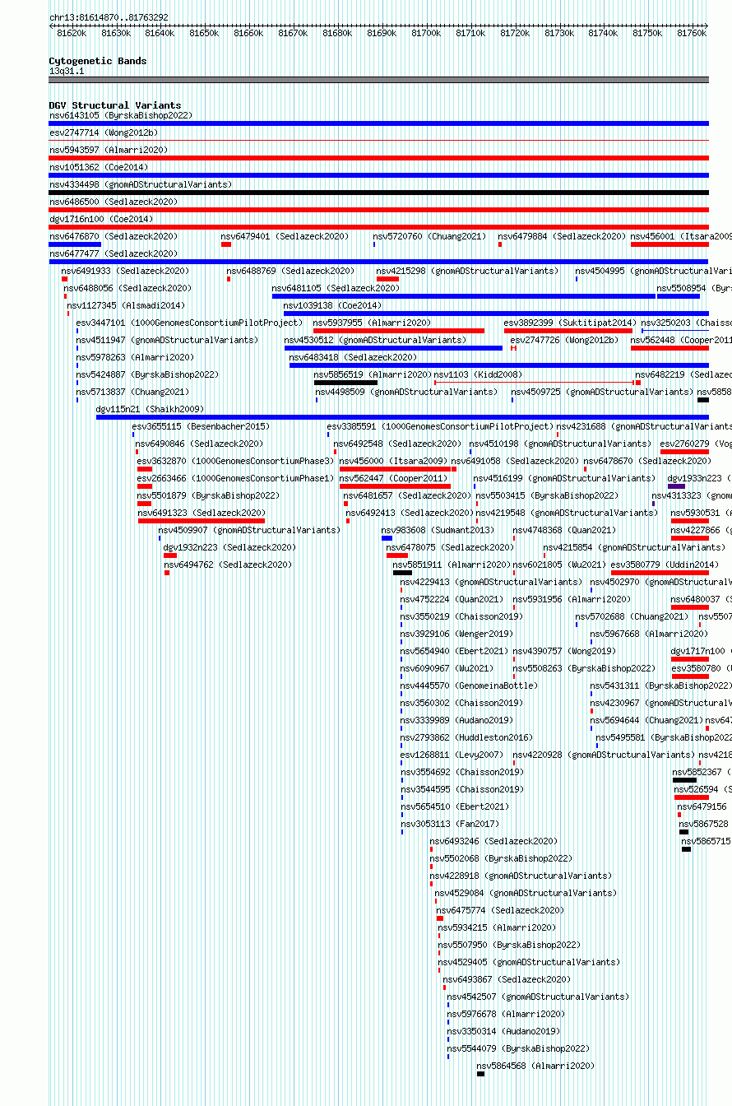The image size is (732, 1106).
Task: Click the 81700k ruler tick label
Action: click(426, 33)
